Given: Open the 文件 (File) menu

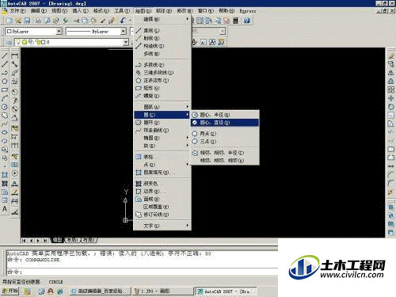Looking at the screenshot, I should (17, 11).
